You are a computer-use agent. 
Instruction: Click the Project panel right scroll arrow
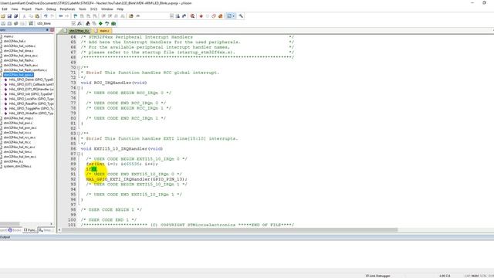tap(52, 224)
